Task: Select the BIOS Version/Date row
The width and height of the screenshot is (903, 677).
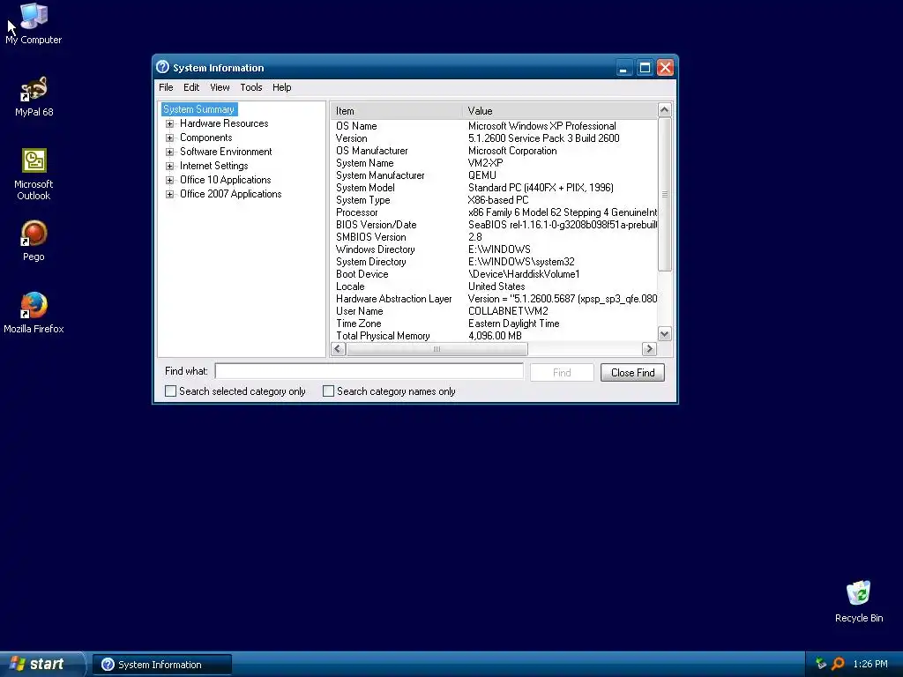Action: [x=494, y=225]
